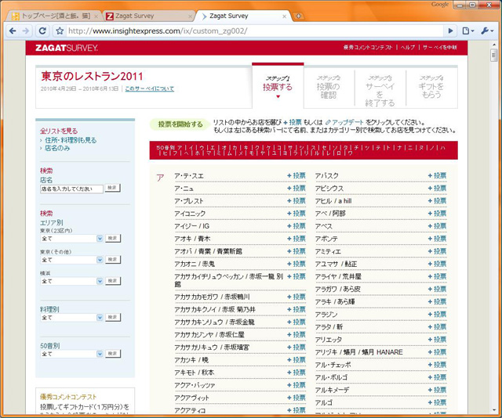This screenshot has height=418, width=502.
Task: Open the 50音別 dropdown
Action: 100,354
